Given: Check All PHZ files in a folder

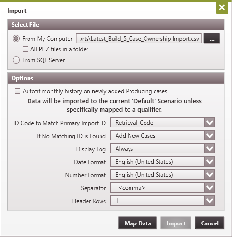Looking at the screenshot, I should pyautogui.click(x=25, y=49).
